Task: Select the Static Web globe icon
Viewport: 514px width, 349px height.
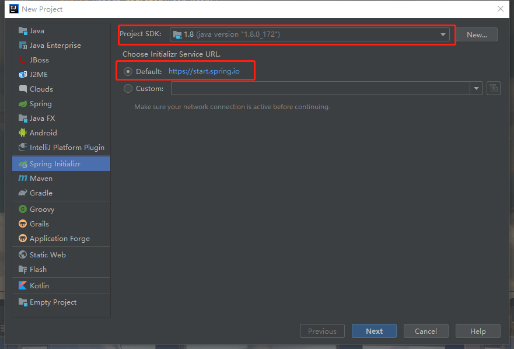Action: click(x=23, y=254)
